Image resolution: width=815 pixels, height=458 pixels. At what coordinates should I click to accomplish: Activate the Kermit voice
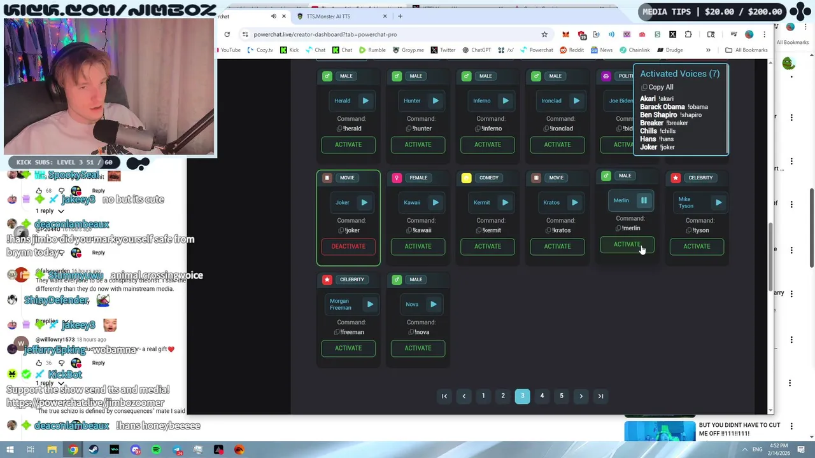click(488, 246)
